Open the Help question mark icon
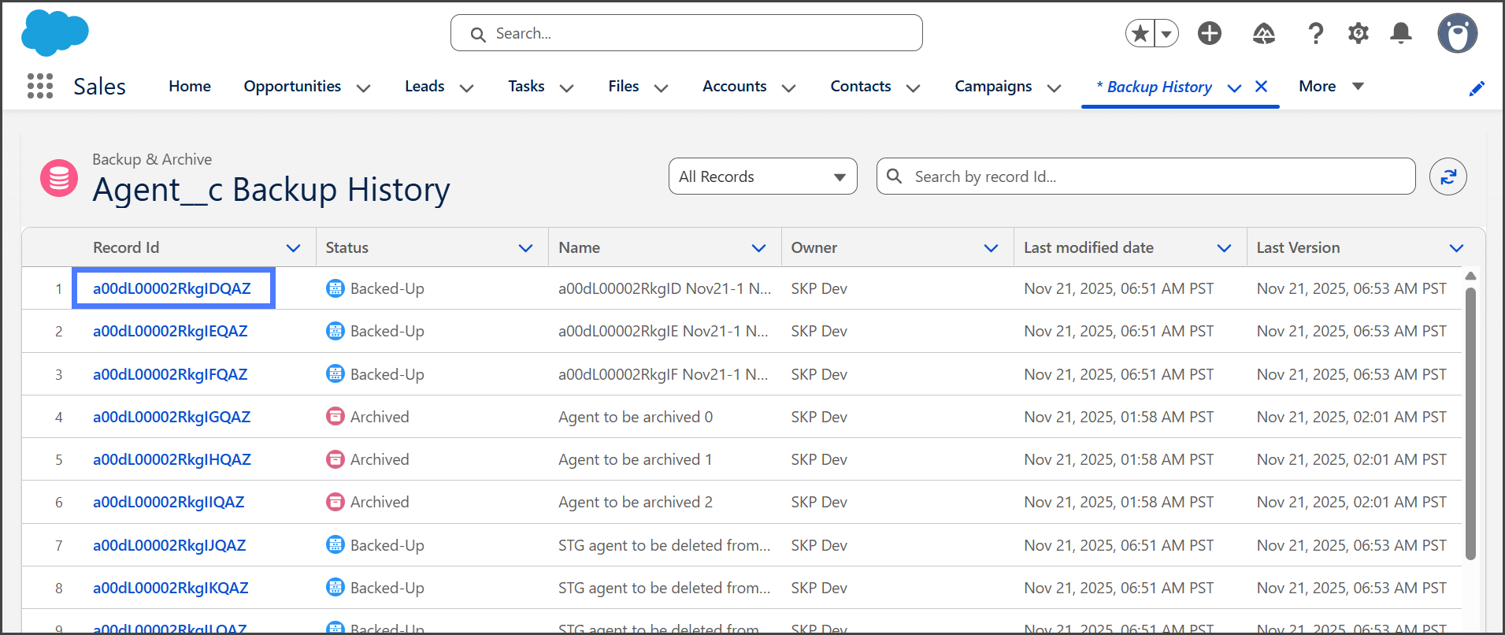The height and width of the screenshot is (635, 1505). [x=1314, y=33]
